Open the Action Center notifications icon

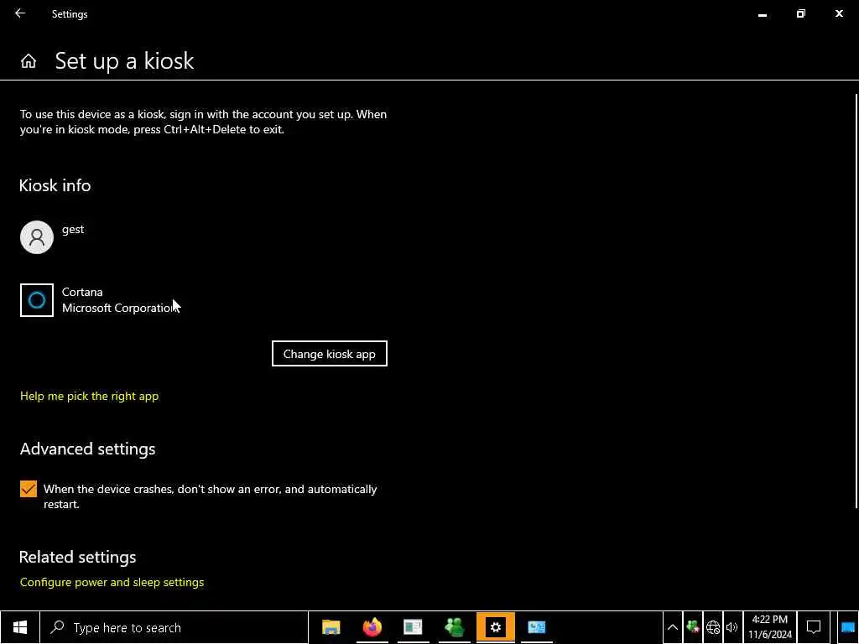[814, 627]
